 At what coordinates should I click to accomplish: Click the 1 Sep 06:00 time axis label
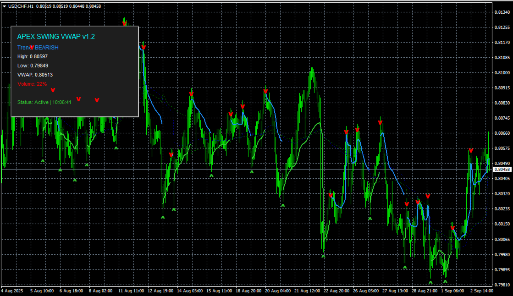tap(452, 291)
